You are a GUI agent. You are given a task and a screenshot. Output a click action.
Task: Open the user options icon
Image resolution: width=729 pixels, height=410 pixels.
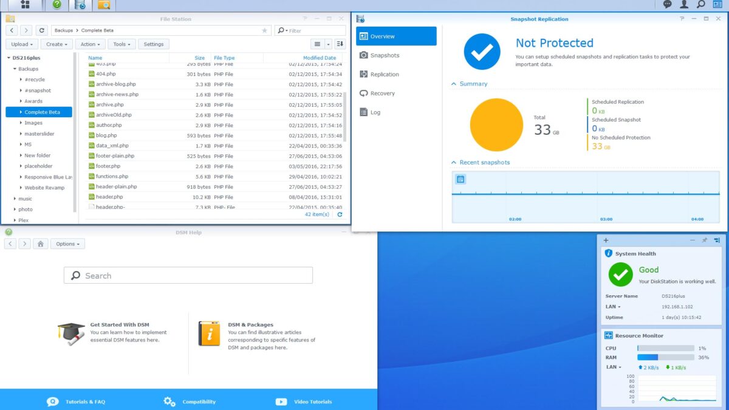[x=684, y=4]
